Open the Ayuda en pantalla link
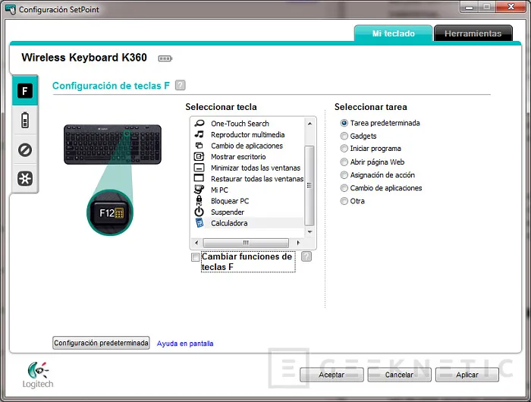531x402 pixels. pyautogui.click(x=185, y=344)
